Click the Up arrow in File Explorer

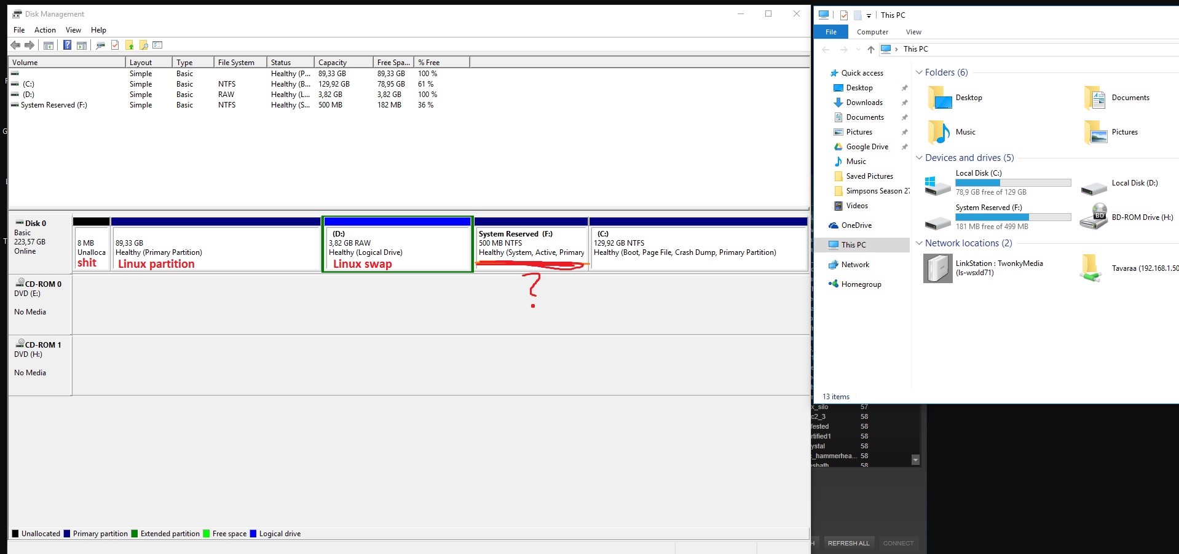point(870,49)
